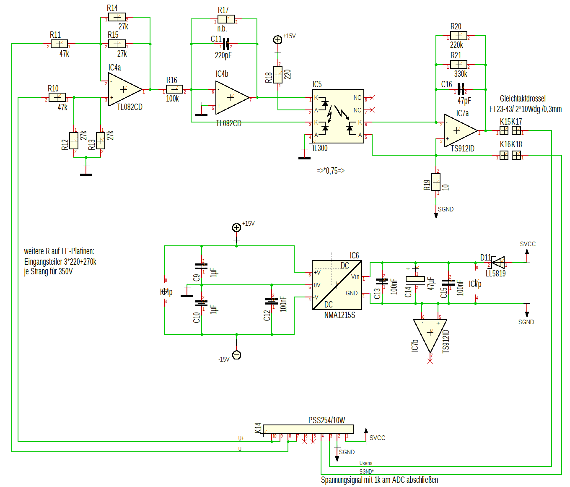Image resolution: width=570 pixels, height=487 pixels.
Task: Select the +15V power symbol above IC6 supply
Action: tap(236, 227)
